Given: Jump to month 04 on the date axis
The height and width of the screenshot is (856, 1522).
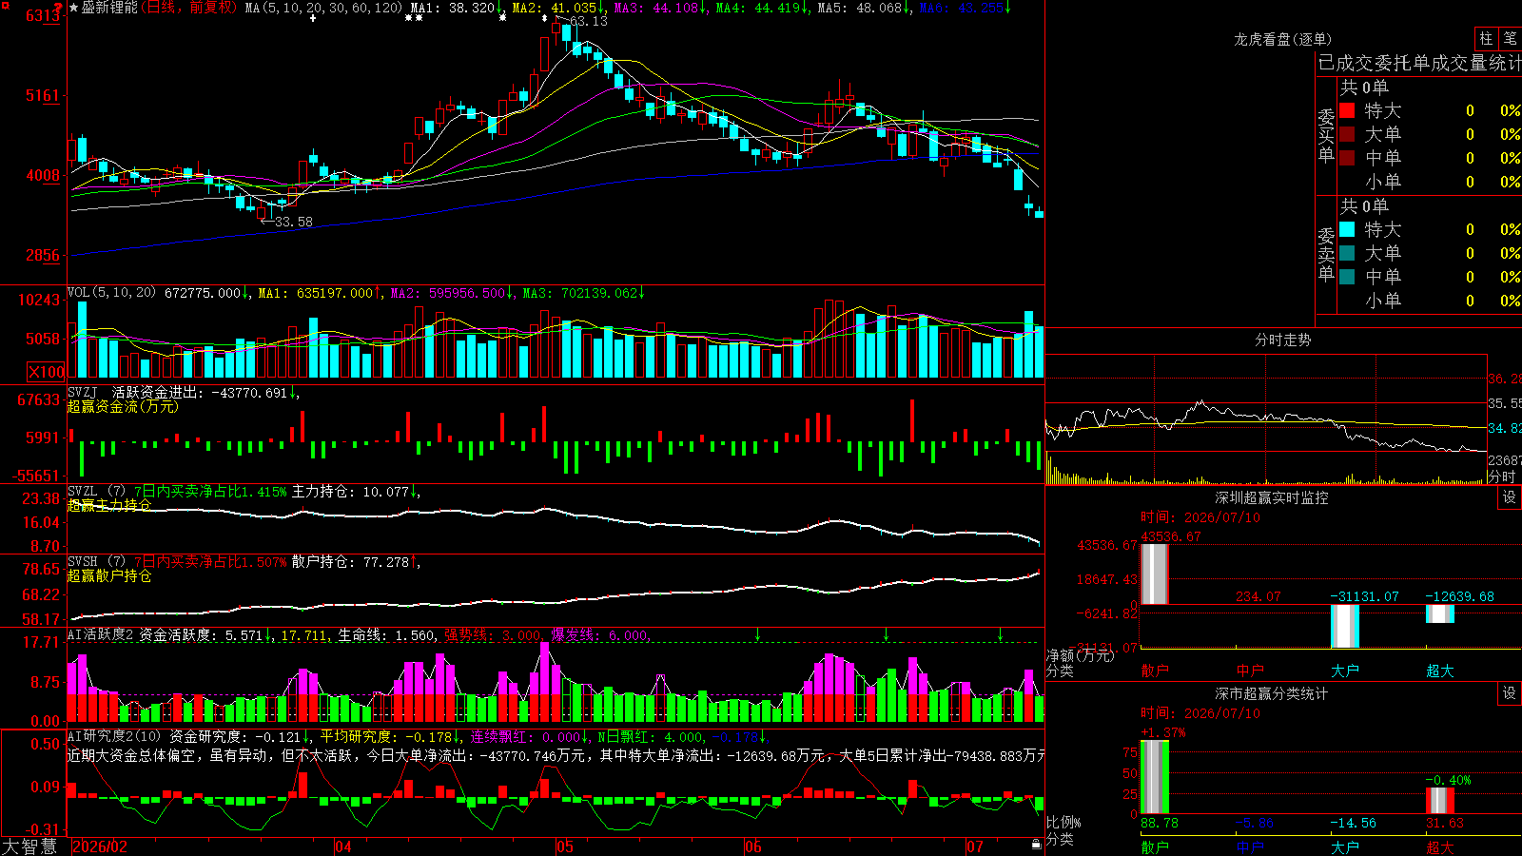Looking at the screenshot, I should 343,846.
